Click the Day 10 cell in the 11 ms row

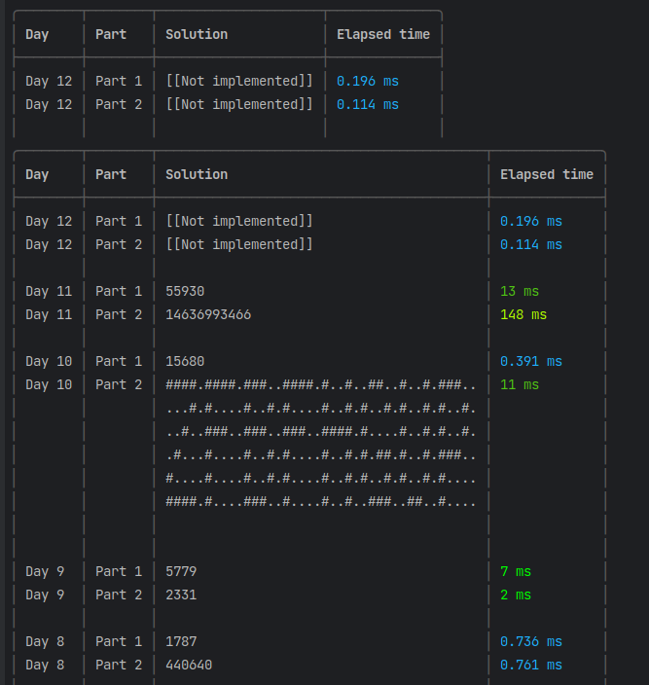[x=49, y=385]
